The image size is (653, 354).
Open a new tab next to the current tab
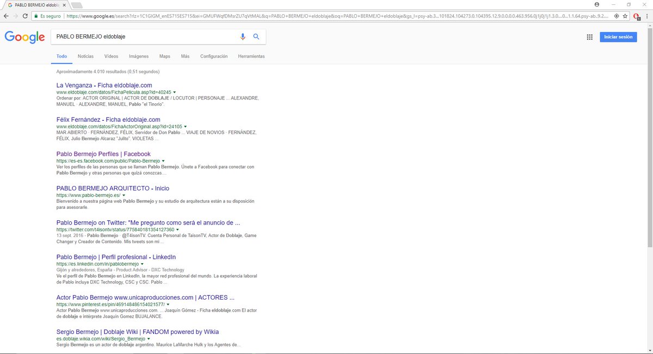[x=77, y=5]
